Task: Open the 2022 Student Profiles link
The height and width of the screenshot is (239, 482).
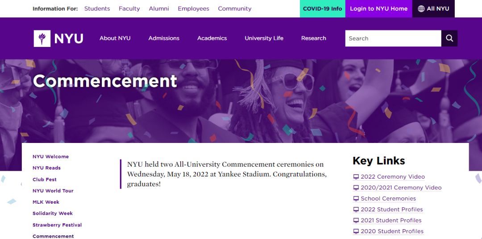Action: (391, 210)
